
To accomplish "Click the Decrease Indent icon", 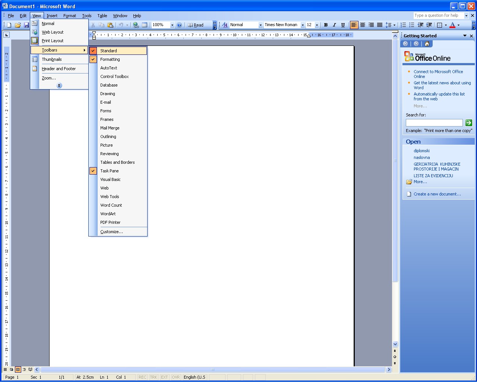I will click(x=420, y=25).
